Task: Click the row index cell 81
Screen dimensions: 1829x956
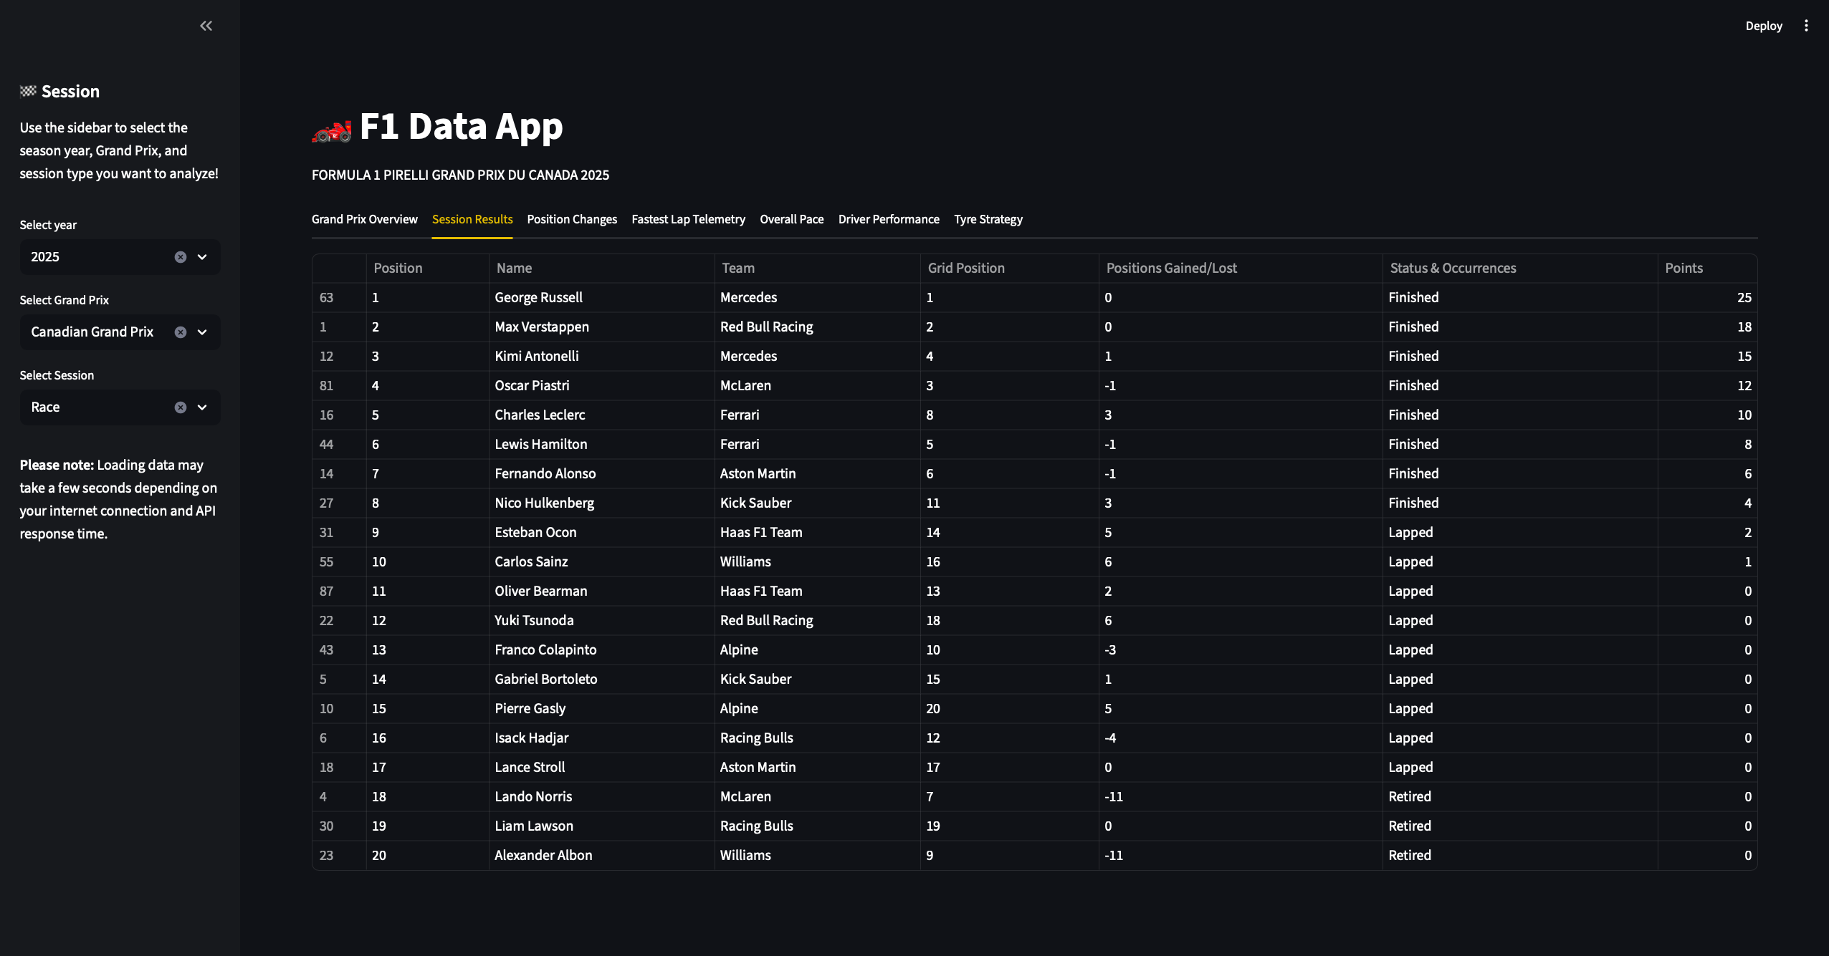Action: 339,385
